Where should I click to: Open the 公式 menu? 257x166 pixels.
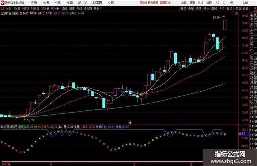point(200,3)
